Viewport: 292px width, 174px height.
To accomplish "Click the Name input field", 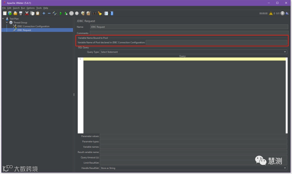I will (189, 27).
